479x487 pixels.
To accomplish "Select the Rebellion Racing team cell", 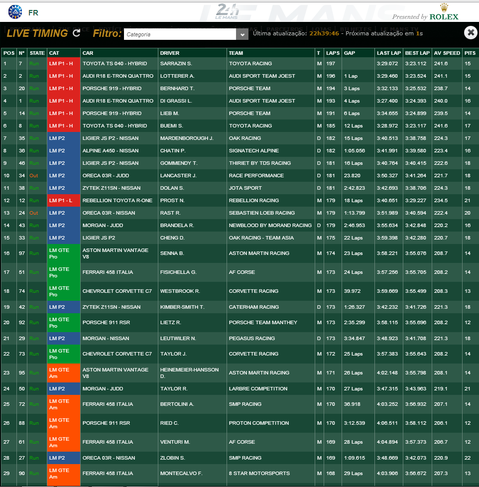I will point(253,201).
